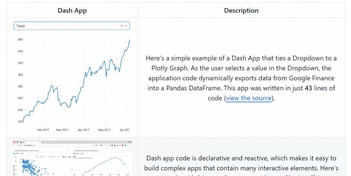This screenshot has height=176, width=351.
Task: Click the "Dash App" column header
Action: tap(72, 10)
